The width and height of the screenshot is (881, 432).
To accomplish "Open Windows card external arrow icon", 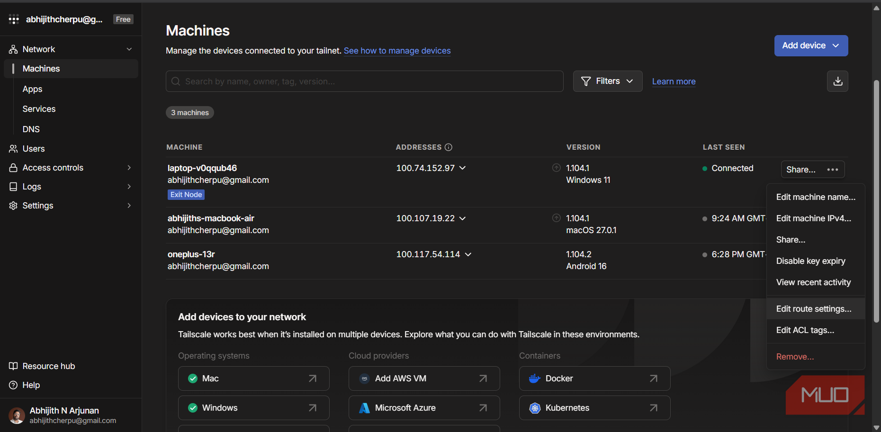I will (313, 408).
